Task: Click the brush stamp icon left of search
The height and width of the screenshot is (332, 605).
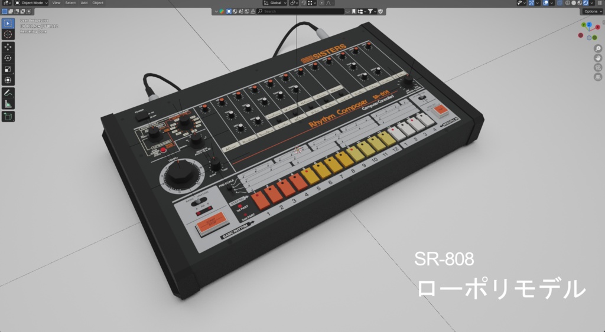Action: [x=253, y=11]
